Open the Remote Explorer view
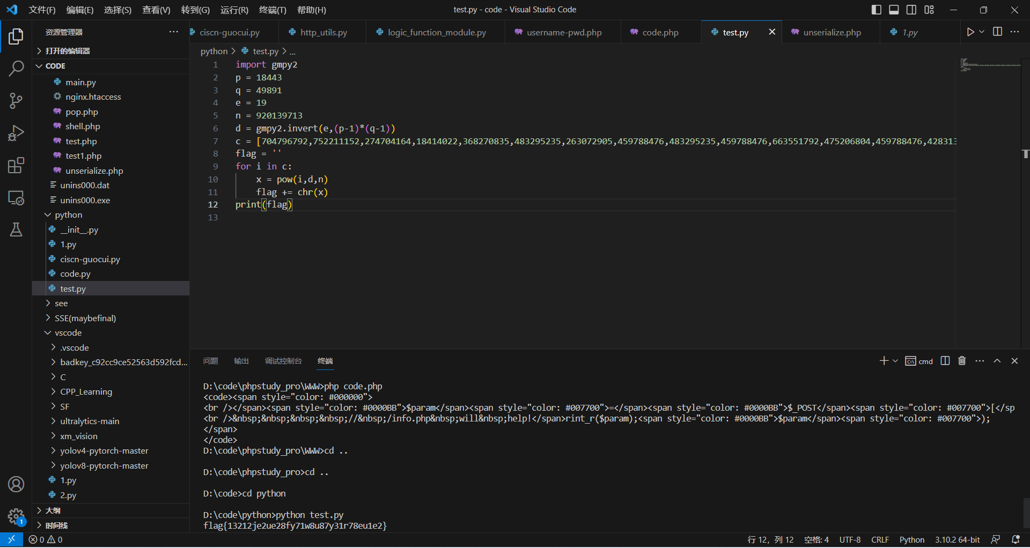 16,197
